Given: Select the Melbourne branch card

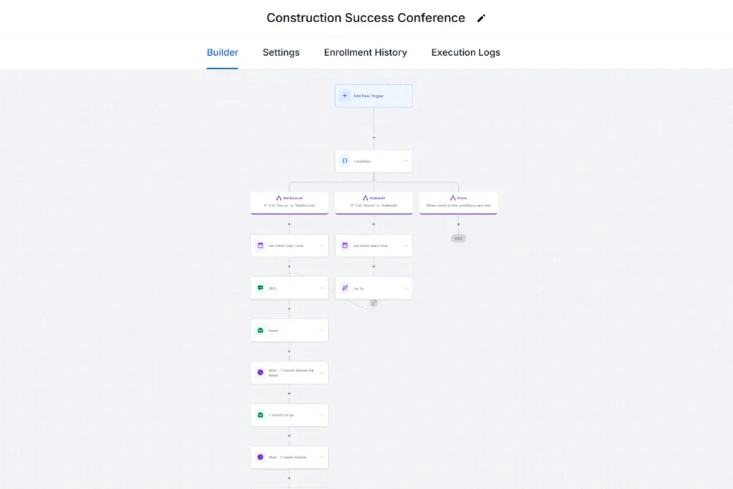Looking at the screenshot, I should pyautogui.click(x=289, y=202).
